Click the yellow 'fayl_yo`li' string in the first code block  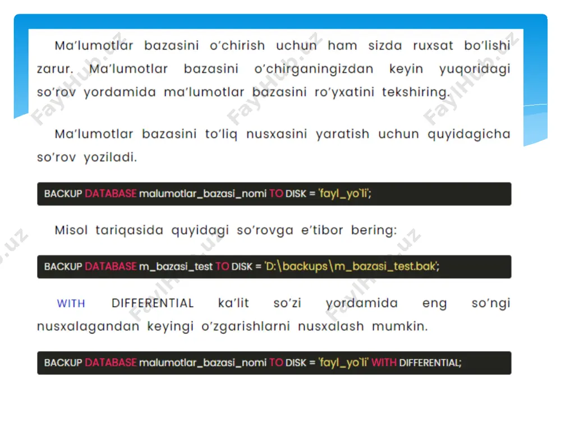click(344, 194)
